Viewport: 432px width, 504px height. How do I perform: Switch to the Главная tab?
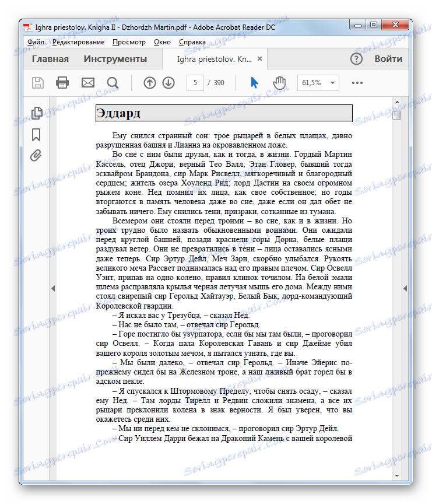[50, 59]
